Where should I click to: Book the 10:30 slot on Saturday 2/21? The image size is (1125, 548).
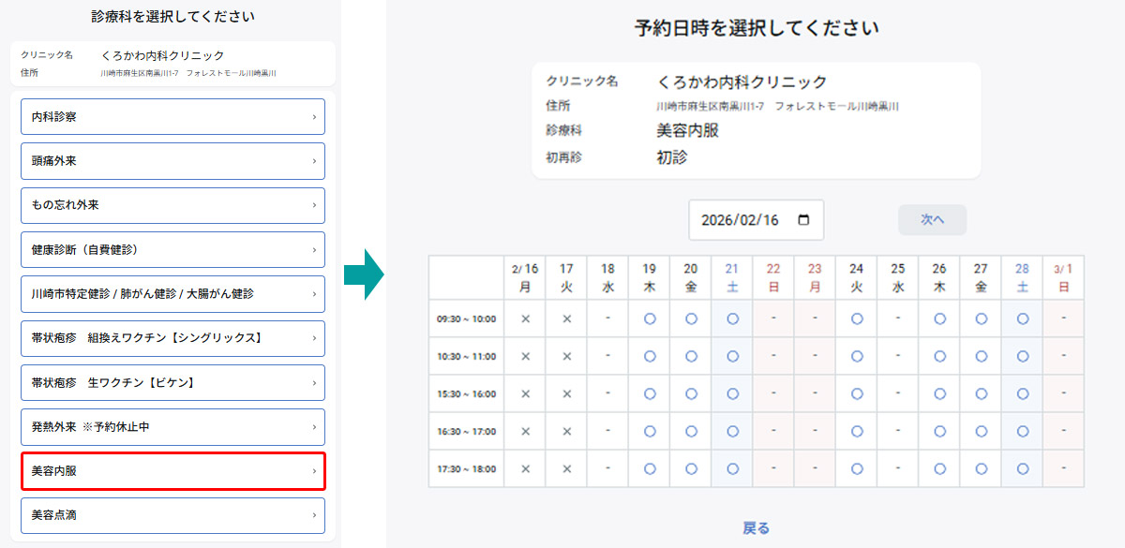(732, 357)
